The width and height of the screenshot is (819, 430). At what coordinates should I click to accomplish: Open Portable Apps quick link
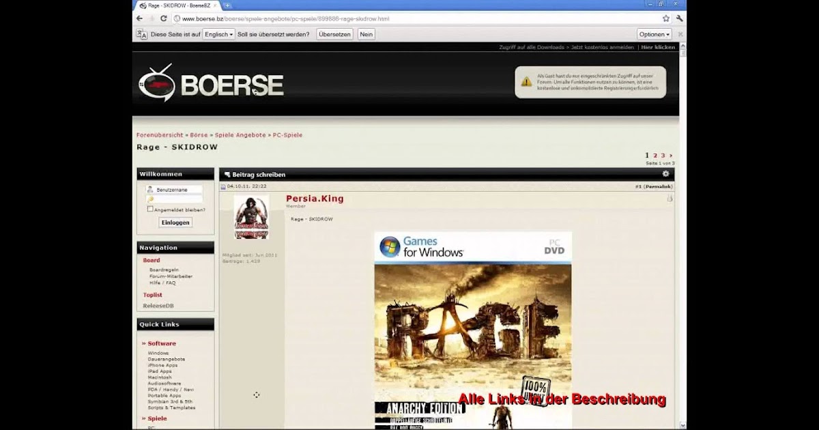[x=164, y=396]
